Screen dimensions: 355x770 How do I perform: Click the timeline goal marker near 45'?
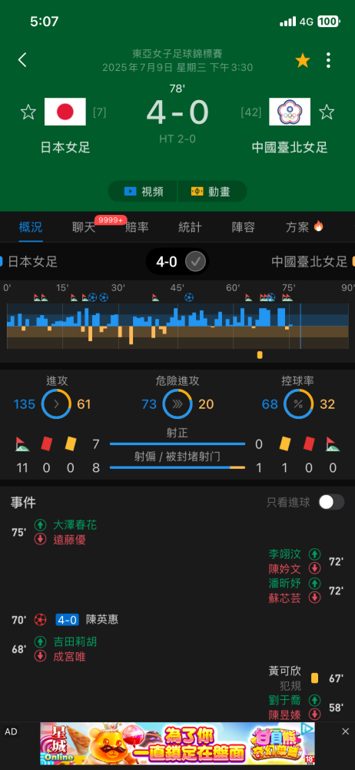(x=189, y=297)
